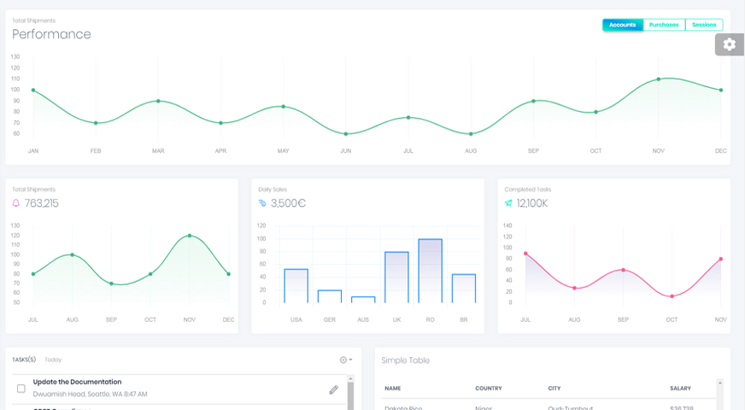Click the Update the Documentation task title
745x410 pixels.
[77, 382]
